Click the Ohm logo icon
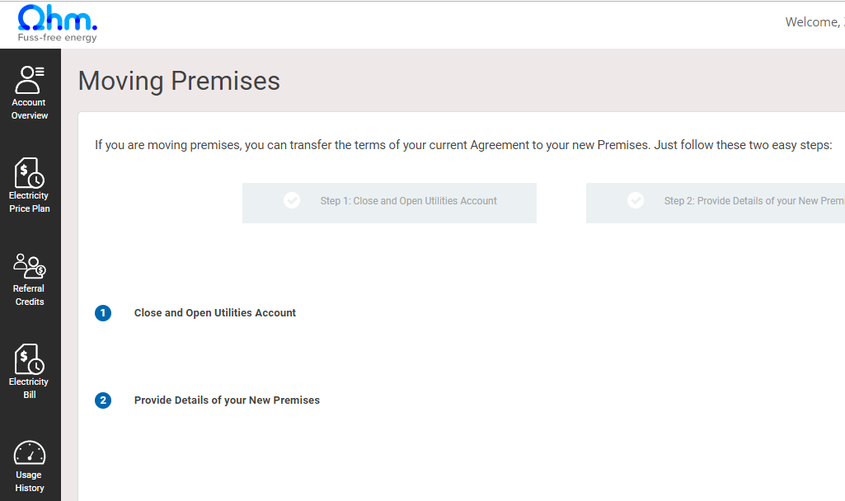The height and width of the screenshot is (501, 845). click(57, 20)
